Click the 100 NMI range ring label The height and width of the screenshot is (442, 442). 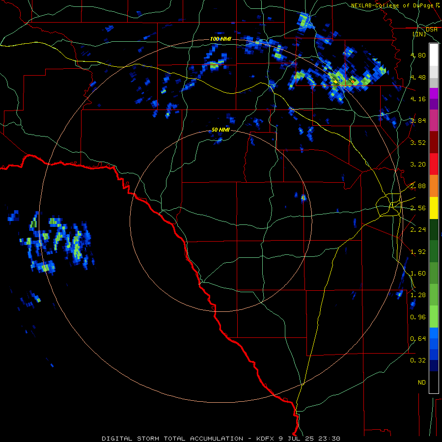221,39
